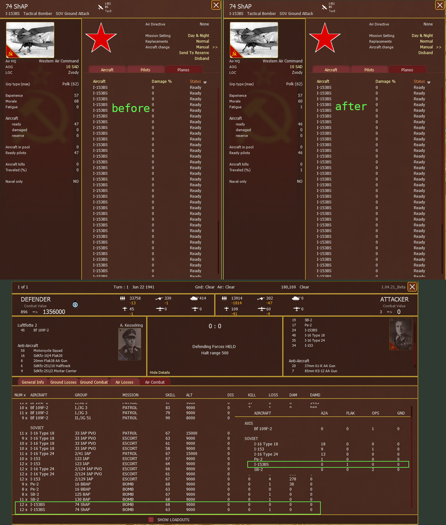This screenshot has width=446, height=525.
Task: Click Disband in before panel
Action: click(x=202, y=59)
